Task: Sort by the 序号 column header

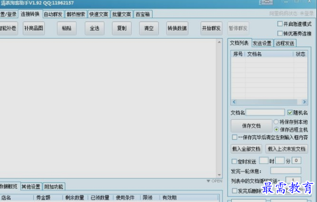Action: coord(238,54)
